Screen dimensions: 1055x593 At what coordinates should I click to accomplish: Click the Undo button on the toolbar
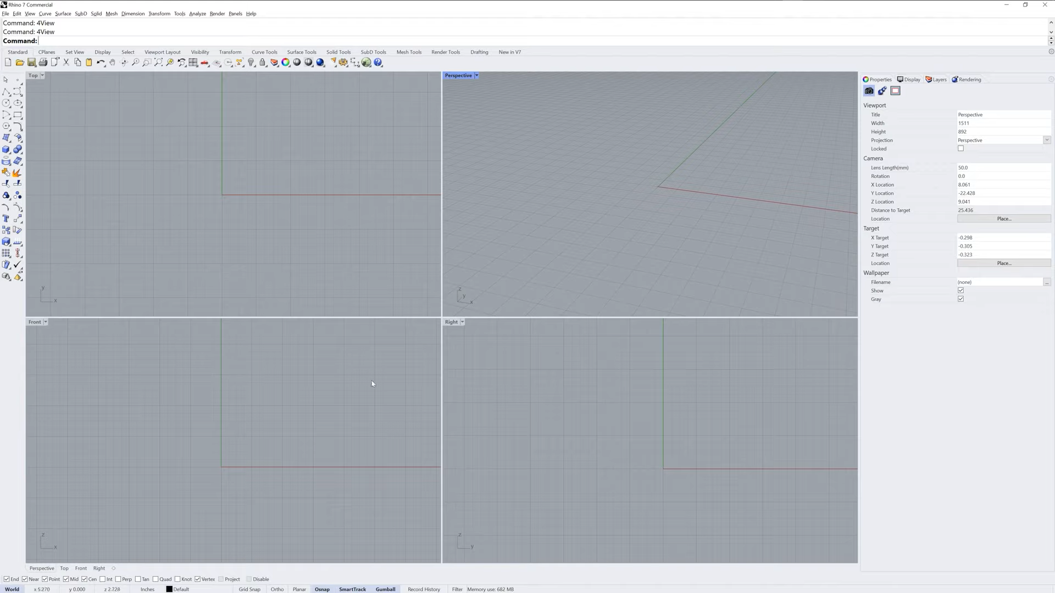pyautogui.click(x=101, y=63)
